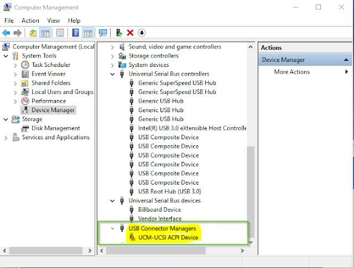Click the red X Uninstall device icon
This screenshot has height=268, width=354.
tap(131, 33)
